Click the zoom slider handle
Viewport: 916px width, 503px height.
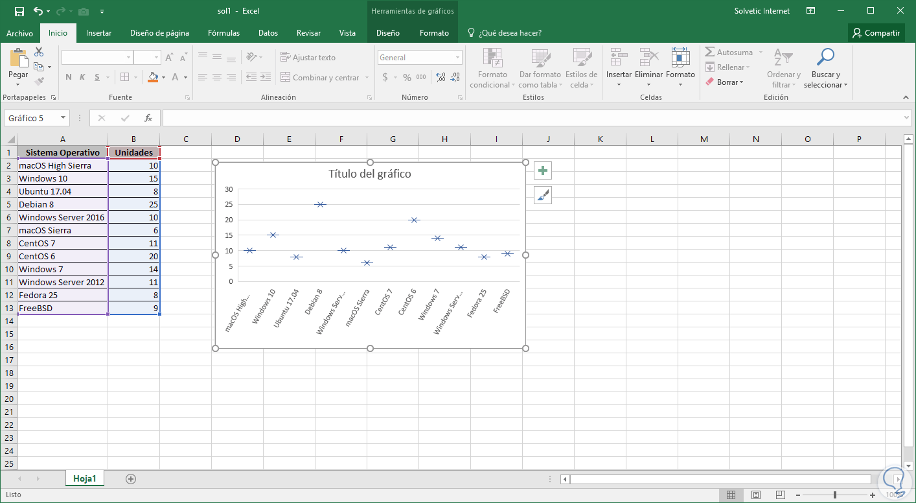pos(834,495)
